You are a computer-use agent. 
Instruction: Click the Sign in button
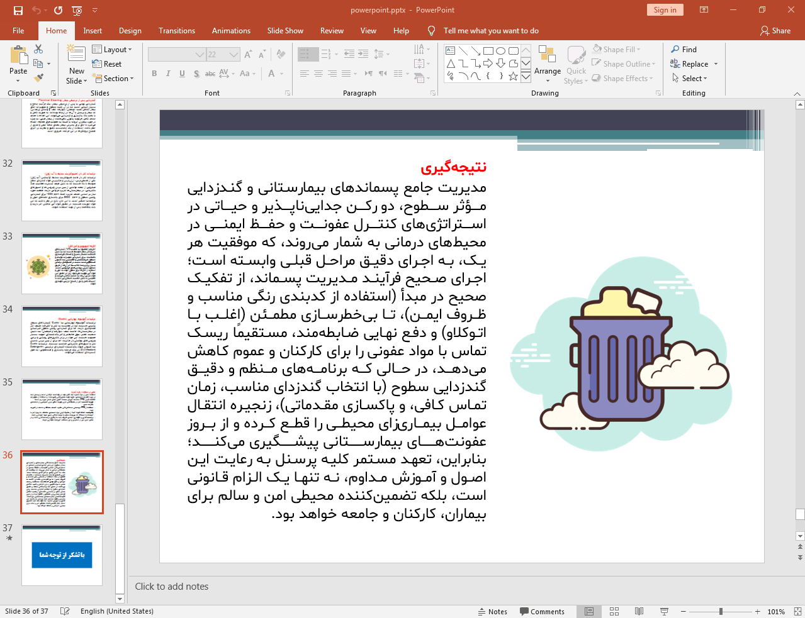(x=665, y=9)
